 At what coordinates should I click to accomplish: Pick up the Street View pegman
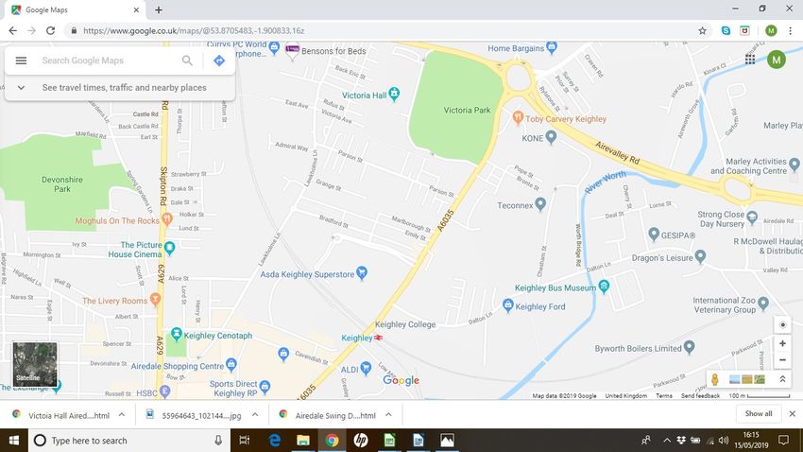tap(714, 379)
